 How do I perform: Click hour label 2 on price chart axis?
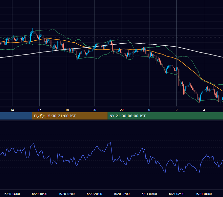[177, 110]
